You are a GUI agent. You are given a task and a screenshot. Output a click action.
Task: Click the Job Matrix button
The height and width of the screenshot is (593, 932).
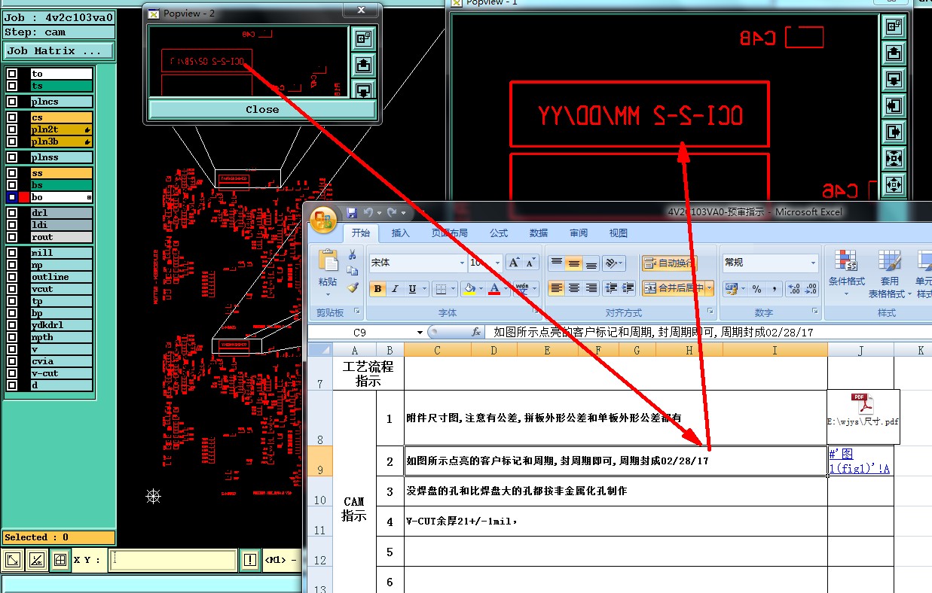pos(59,51)
